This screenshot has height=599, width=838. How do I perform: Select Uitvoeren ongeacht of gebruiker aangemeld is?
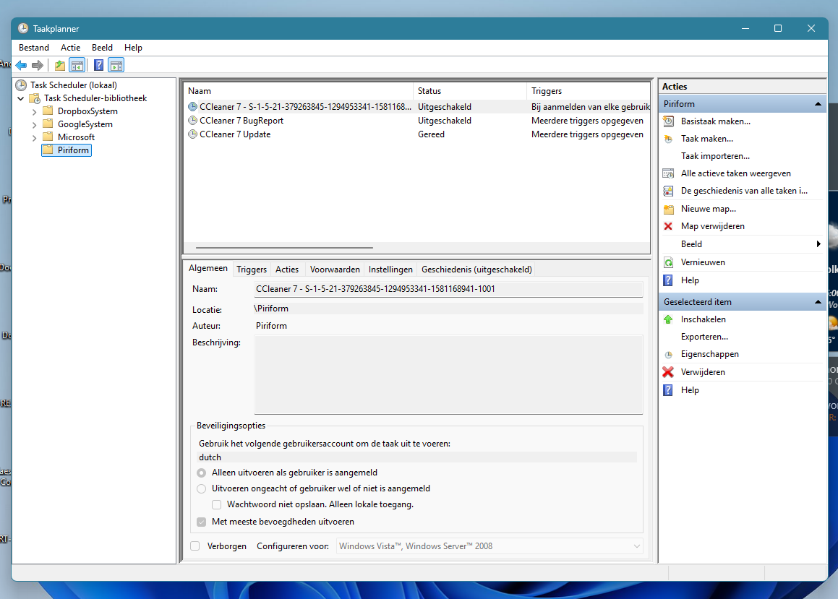(202, 488)
